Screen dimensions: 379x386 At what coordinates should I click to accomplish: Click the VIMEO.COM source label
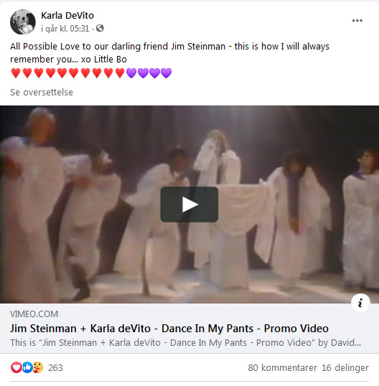tap(34, 314)
